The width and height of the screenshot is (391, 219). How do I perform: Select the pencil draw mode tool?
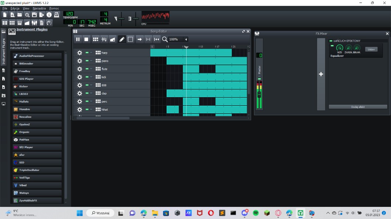point(122,39)
